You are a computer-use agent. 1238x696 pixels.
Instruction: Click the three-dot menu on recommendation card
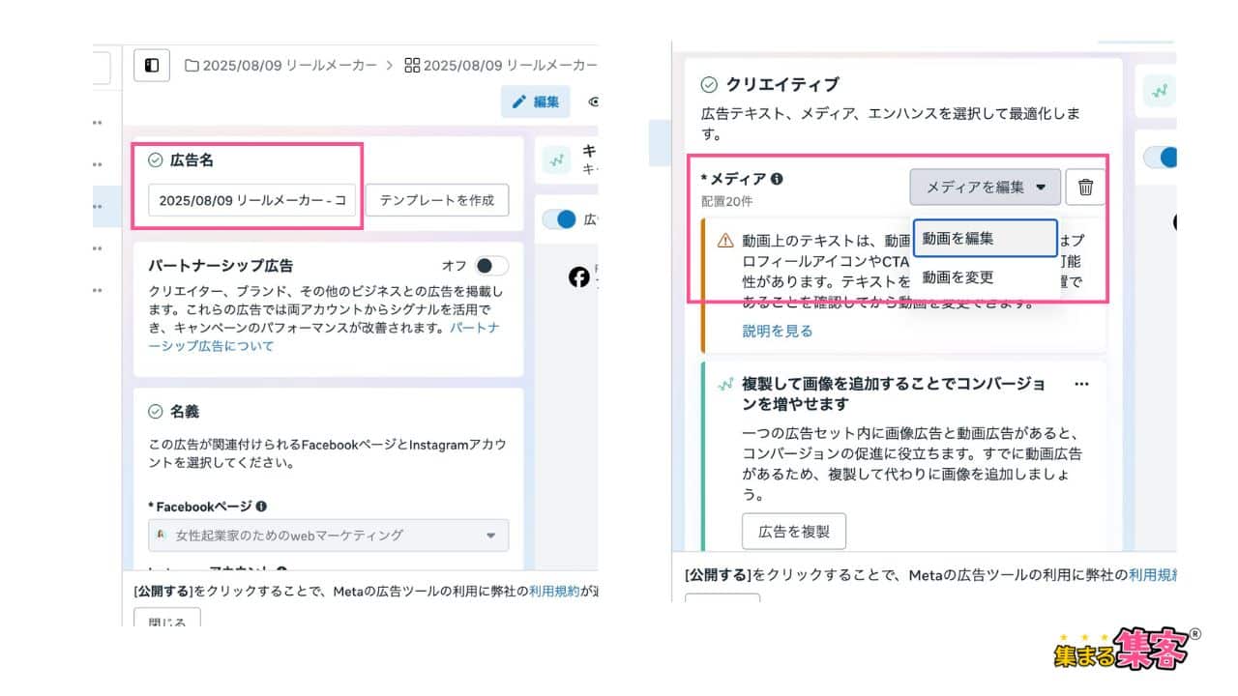coord(1081,384)
